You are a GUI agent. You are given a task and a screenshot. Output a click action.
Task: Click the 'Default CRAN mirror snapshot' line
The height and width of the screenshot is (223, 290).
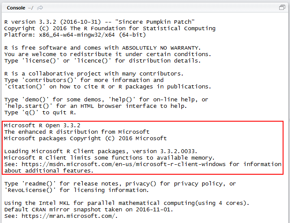click(x=89, y=210)
